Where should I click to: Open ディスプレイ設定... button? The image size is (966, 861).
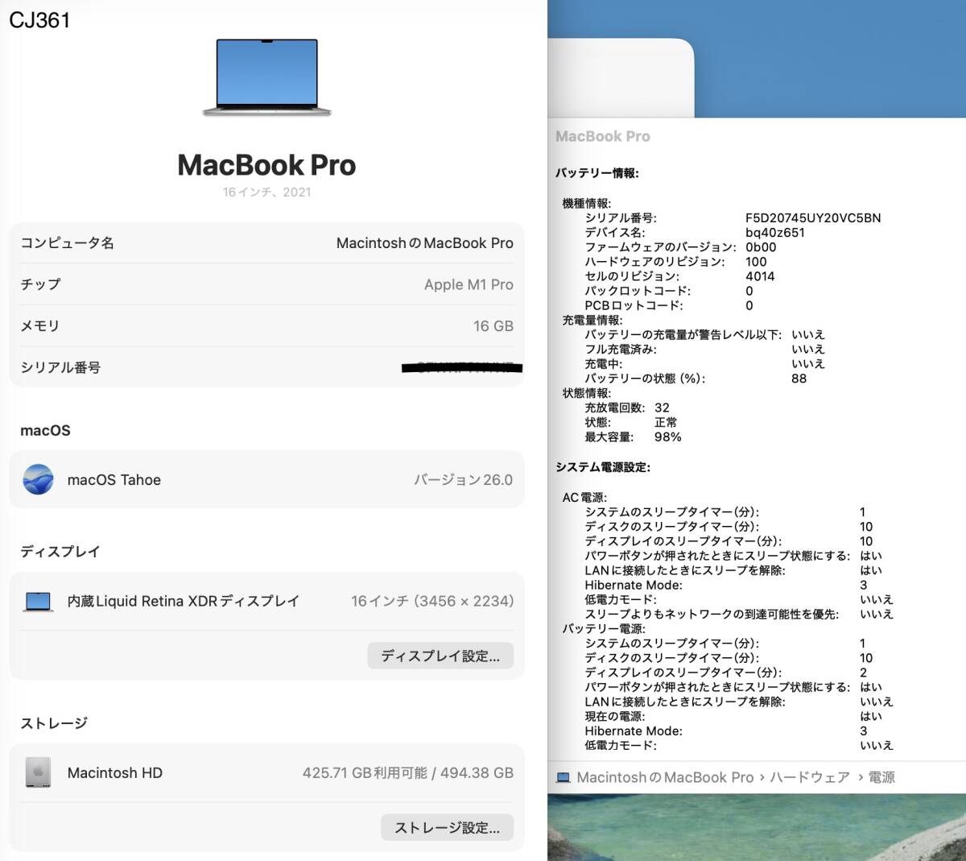point(440,656)
